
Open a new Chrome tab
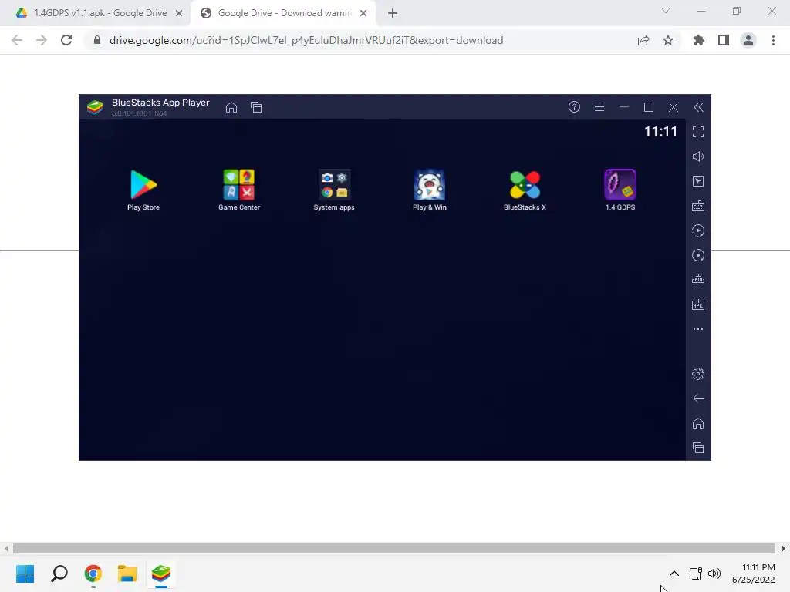point(393,14)
